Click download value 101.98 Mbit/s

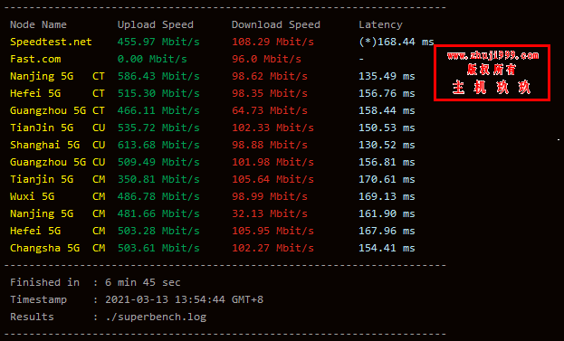pyautogui.click(x=272, y=163)
